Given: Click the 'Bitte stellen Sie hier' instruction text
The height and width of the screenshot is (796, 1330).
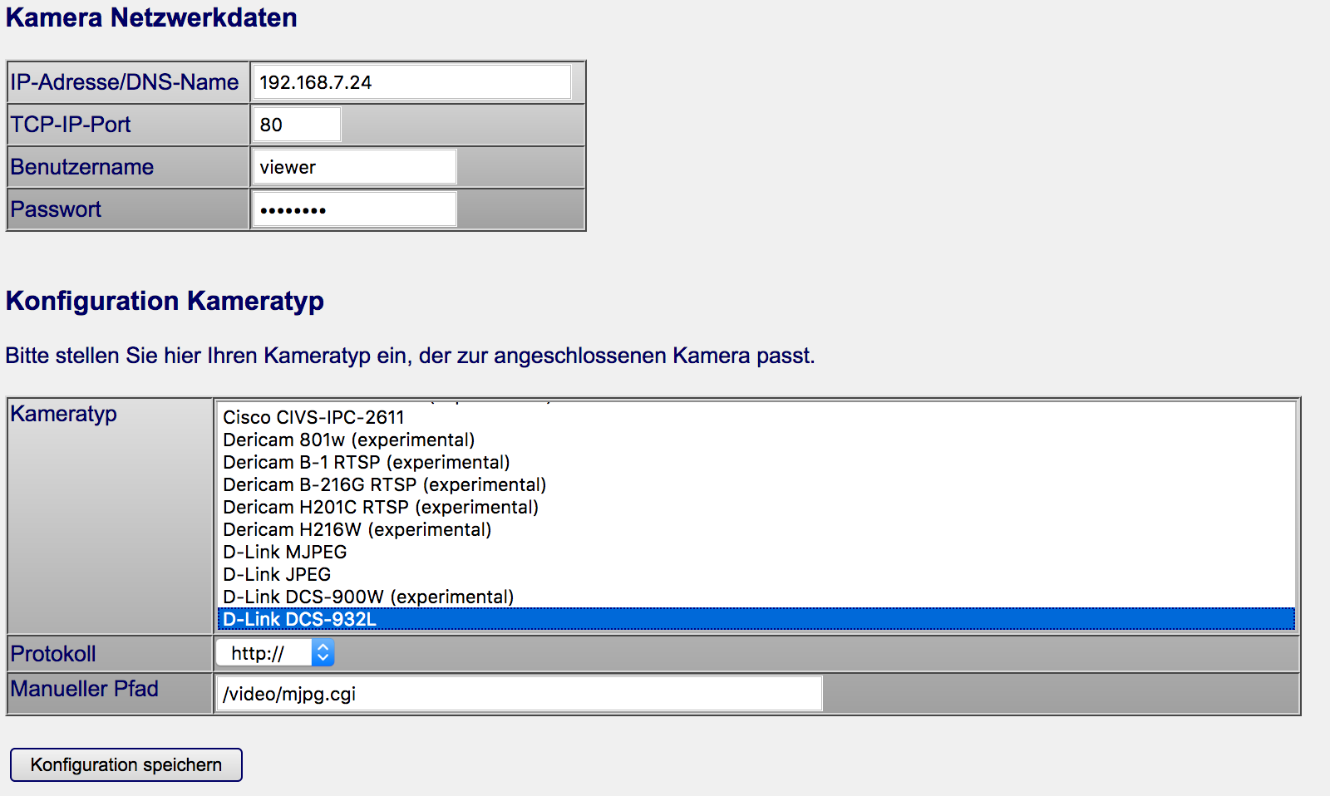Looking at the screenshot, I should click(410, 356).
